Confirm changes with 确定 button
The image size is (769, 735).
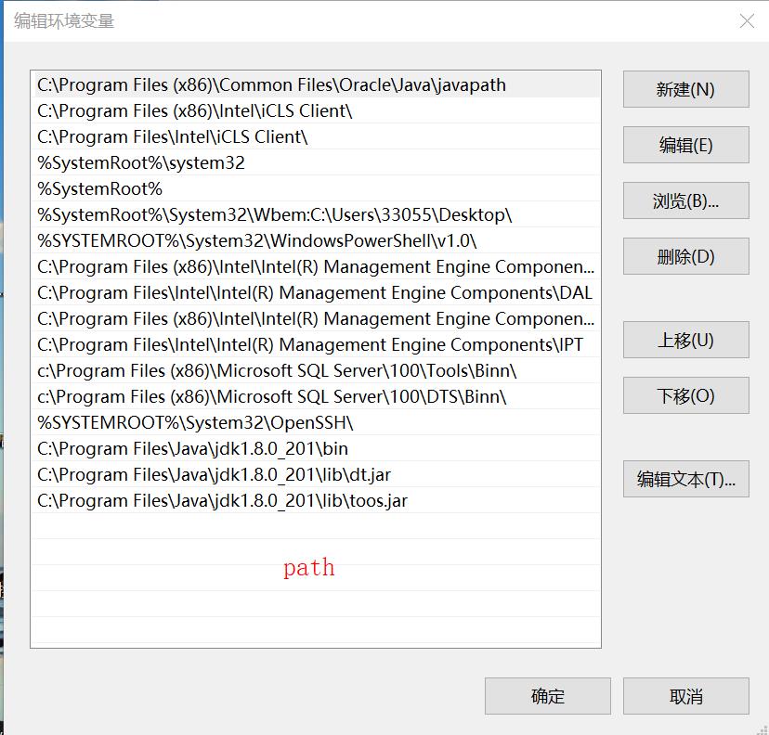coord(547,696)
